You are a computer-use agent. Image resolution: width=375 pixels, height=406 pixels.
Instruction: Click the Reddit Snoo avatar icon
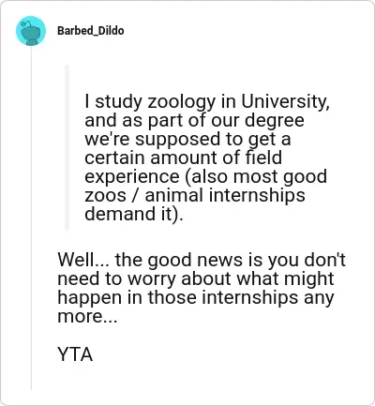[x=31, y=31]
